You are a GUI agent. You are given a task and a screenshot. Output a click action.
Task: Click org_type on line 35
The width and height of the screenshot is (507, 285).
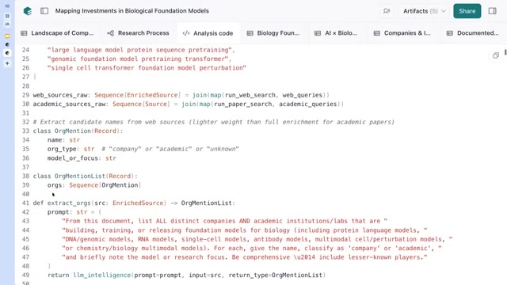point(62,149)
